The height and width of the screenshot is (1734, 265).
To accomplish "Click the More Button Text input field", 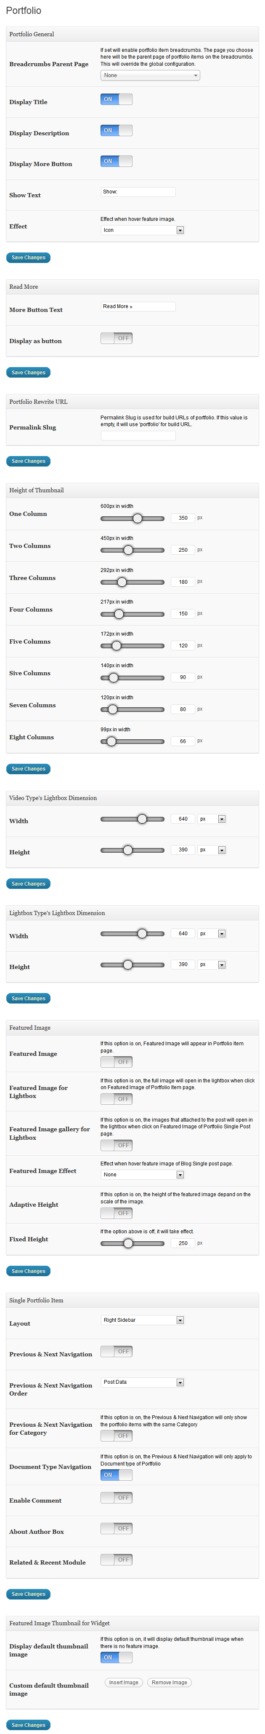I will (x=138, y=306).
